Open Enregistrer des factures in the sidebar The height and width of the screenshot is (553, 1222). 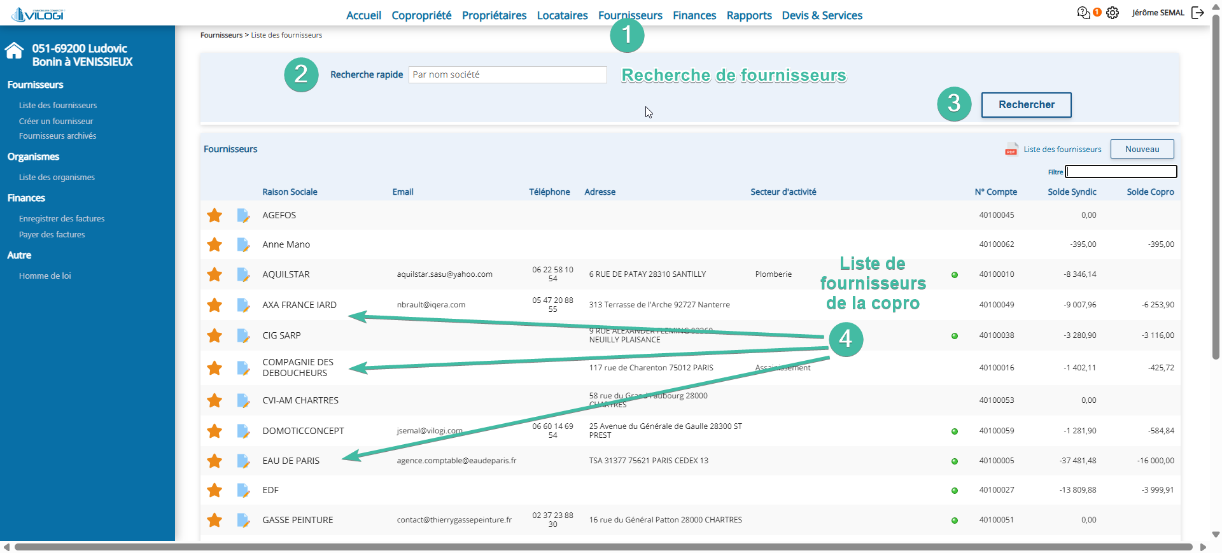pos(62,219)
